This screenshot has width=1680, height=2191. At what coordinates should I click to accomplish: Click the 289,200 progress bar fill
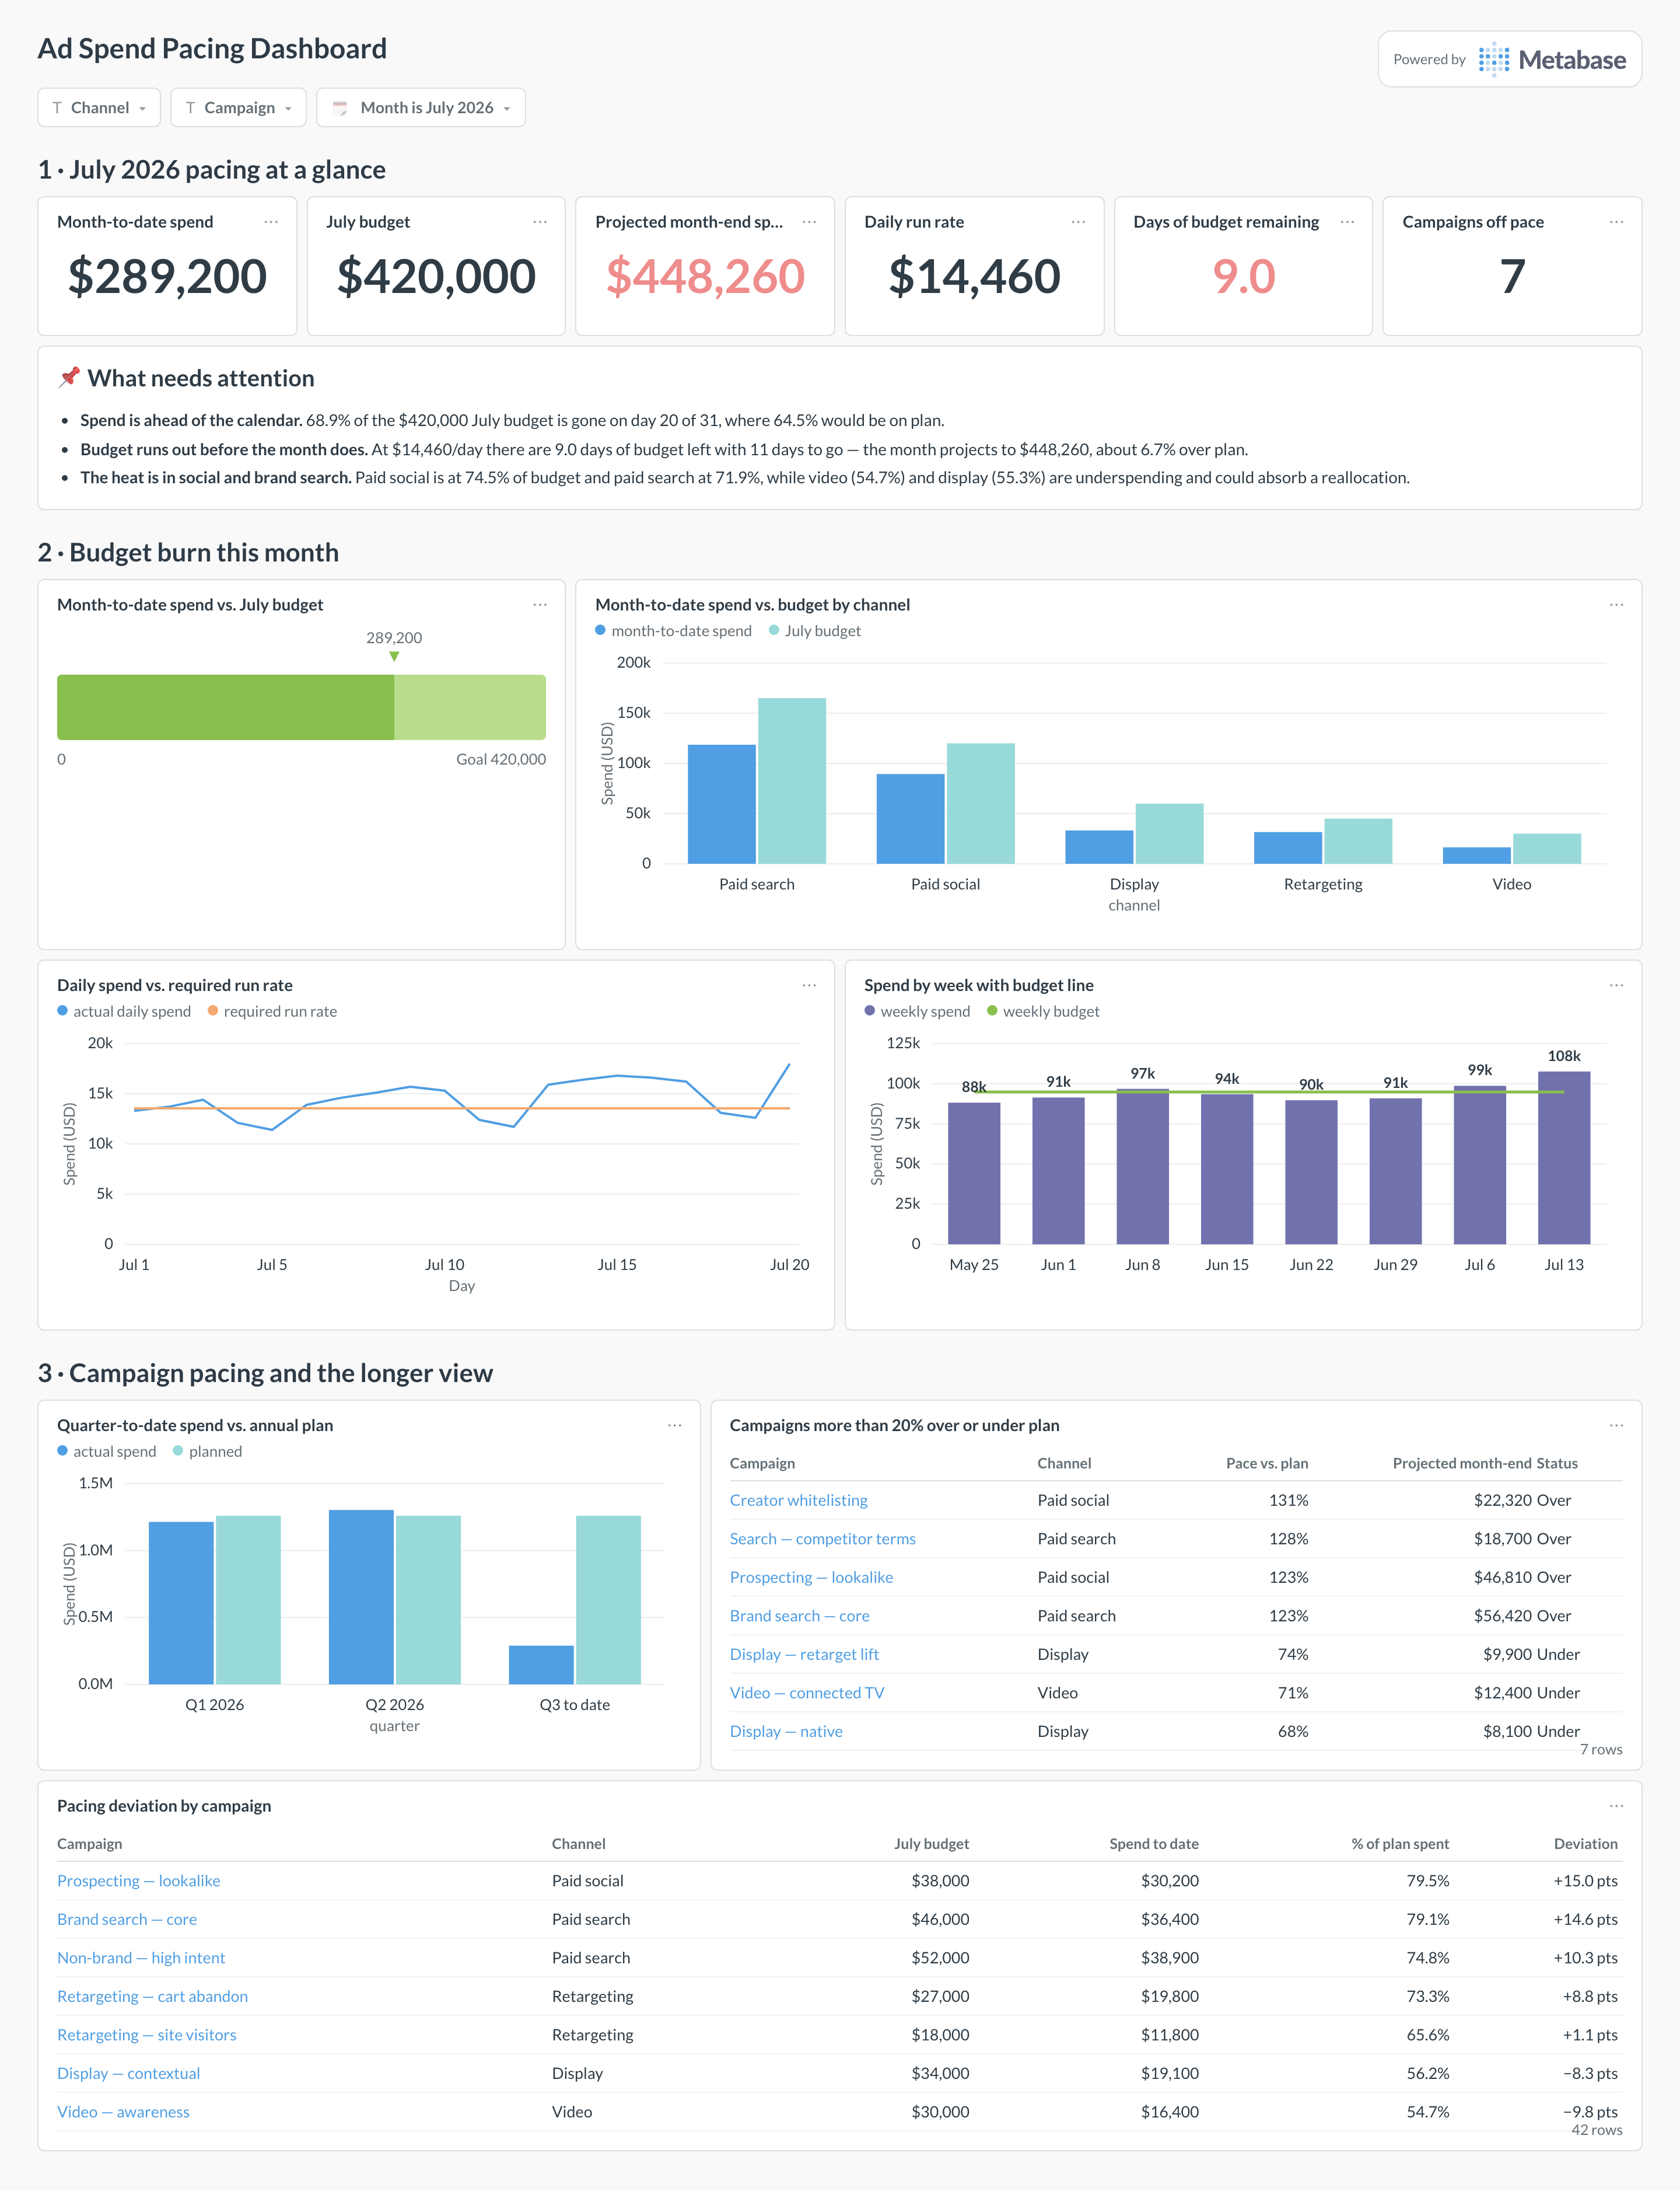coord(225,707)
